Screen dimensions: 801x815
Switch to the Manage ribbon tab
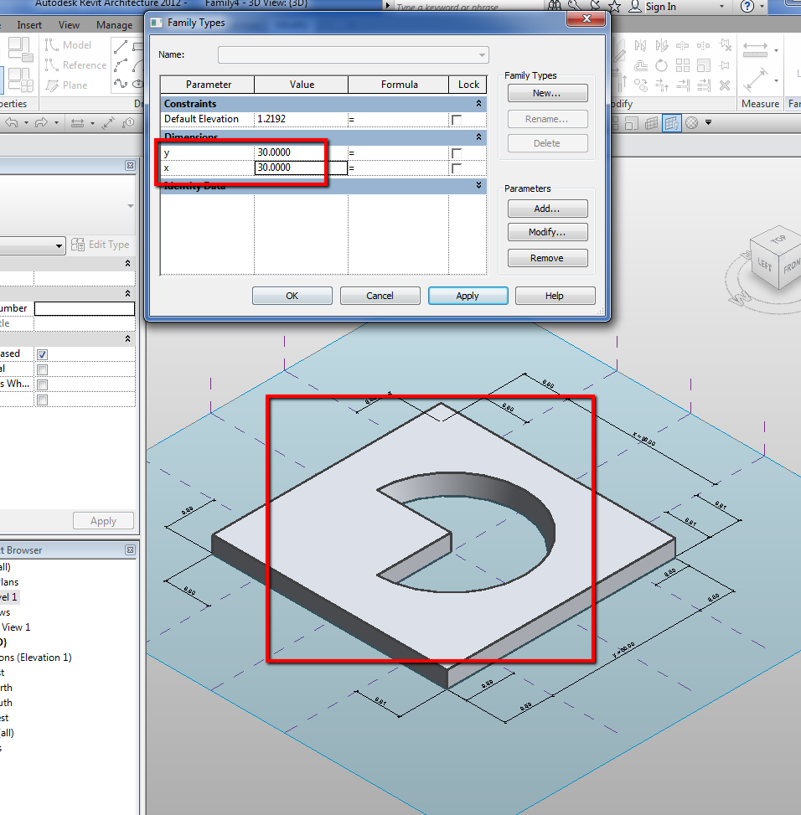point(114,25)
